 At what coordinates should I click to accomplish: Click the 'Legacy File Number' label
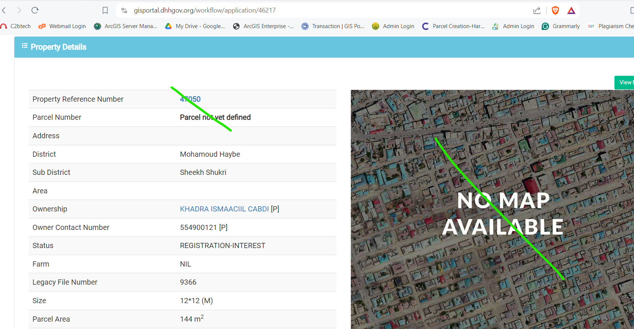pos(65,282)
